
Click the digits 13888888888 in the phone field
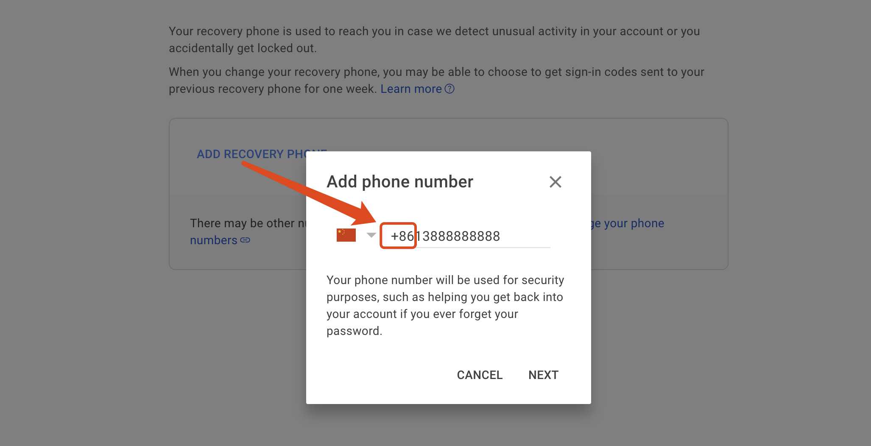pos(458,236)
